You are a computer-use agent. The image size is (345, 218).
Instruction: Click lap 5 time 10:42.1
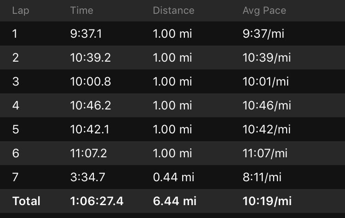coord(90,130)
